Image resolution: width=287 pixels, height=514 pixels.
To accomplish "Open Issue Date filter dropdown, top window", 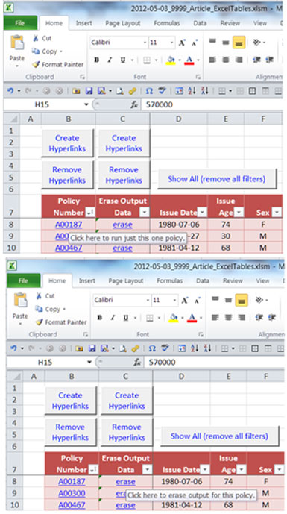I will [203, 213].
